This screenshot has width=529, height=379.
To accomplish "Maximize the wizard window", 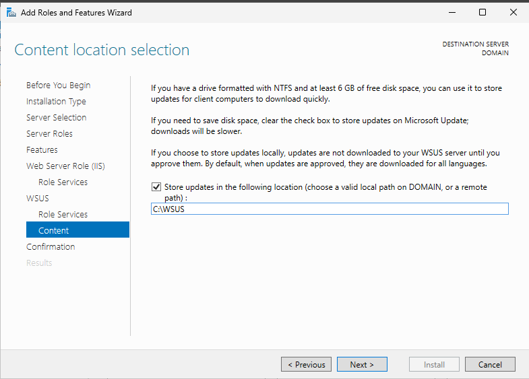I will click(x=483, y=12).
